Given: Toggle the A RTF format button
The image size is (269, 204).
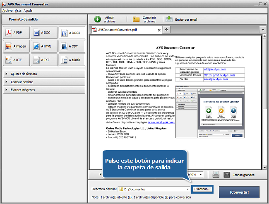Looking at the screenshot, I should (16, 60).
